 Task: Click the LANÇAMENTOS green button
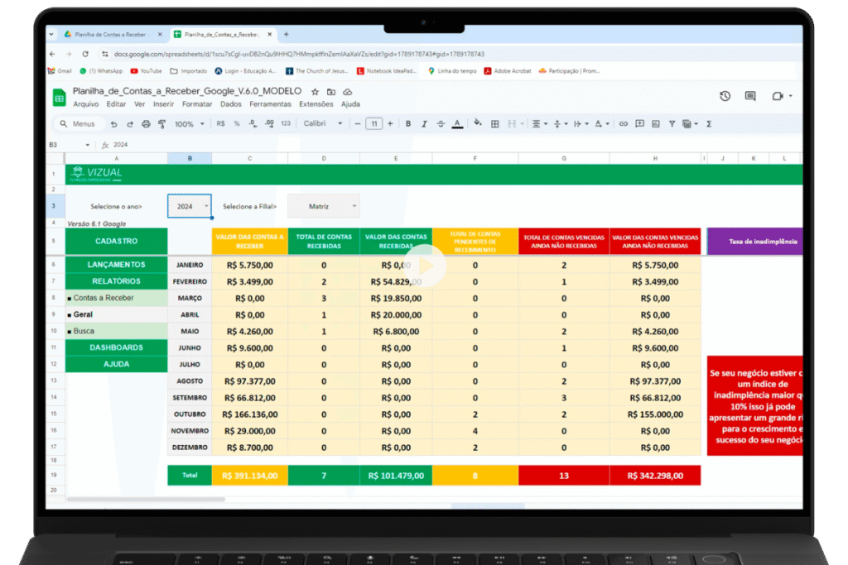pos(116,265)
